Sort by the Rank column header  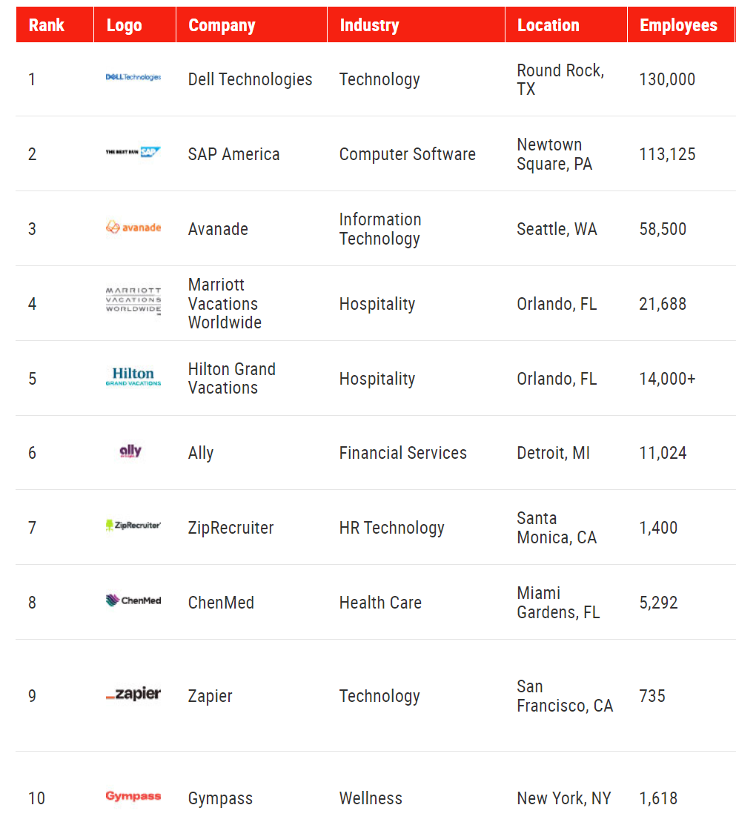click(x=47, y=25)
